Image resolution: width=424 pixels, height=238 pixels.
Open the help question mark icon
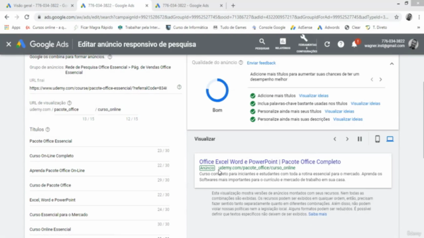(x=341, y=44)
